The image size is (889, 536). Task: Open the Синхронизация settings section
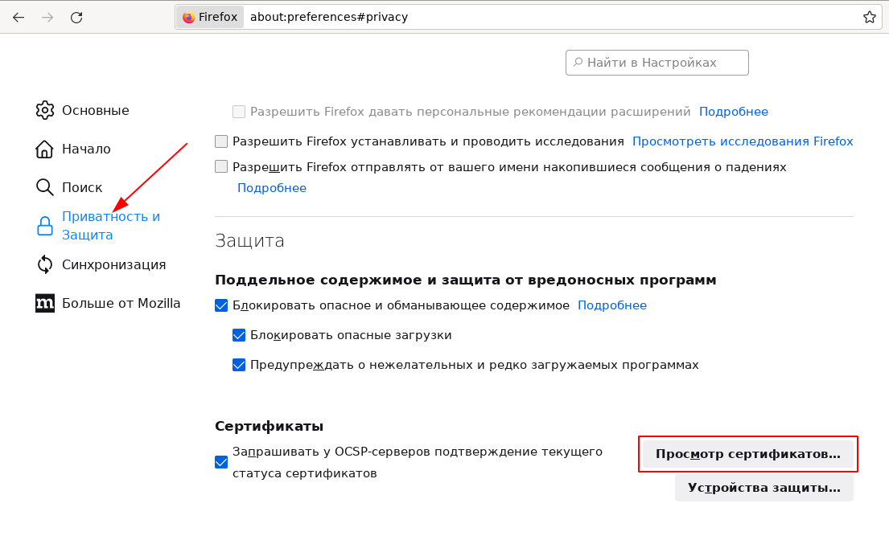[114, 264]
